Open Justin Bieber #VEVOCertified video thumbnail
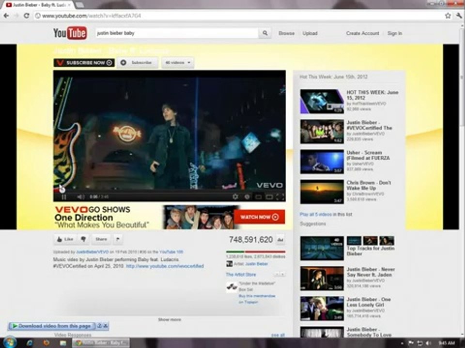This screenshot has height=348, width=465. click(322, 131)
